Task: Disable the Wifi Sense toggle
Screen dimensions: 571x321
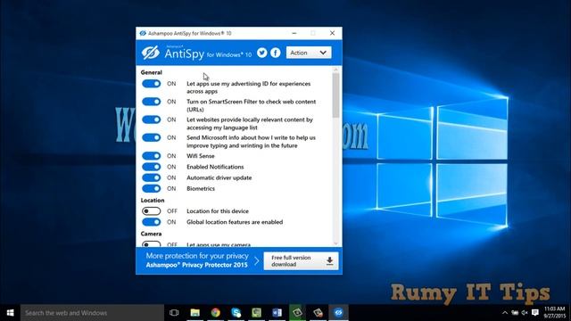Action: (151, 156)
